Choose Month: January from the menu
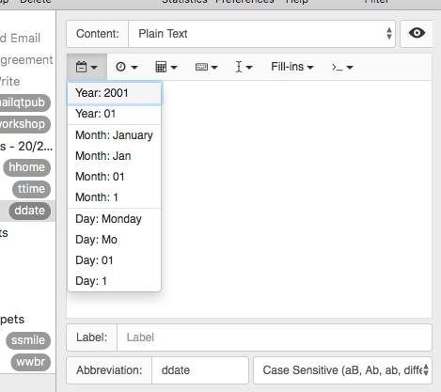This screenshot has width=441, height=392. coord(115,135)
